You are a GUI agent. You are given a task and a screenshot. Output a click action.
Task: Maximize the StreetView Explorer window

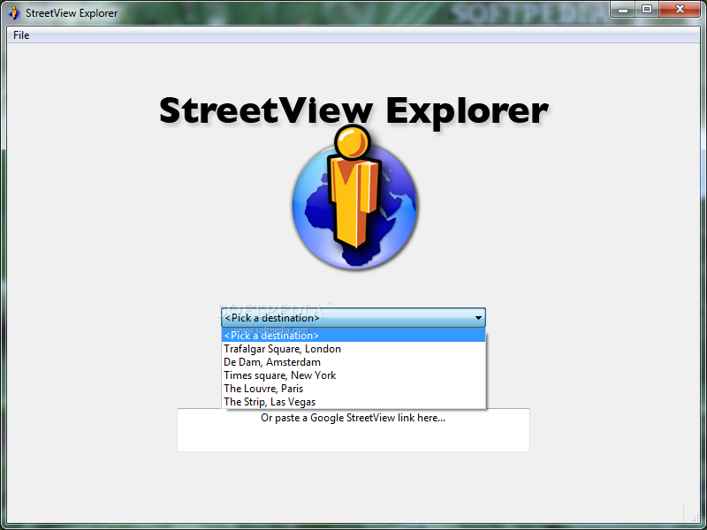(x=647, y=9)
